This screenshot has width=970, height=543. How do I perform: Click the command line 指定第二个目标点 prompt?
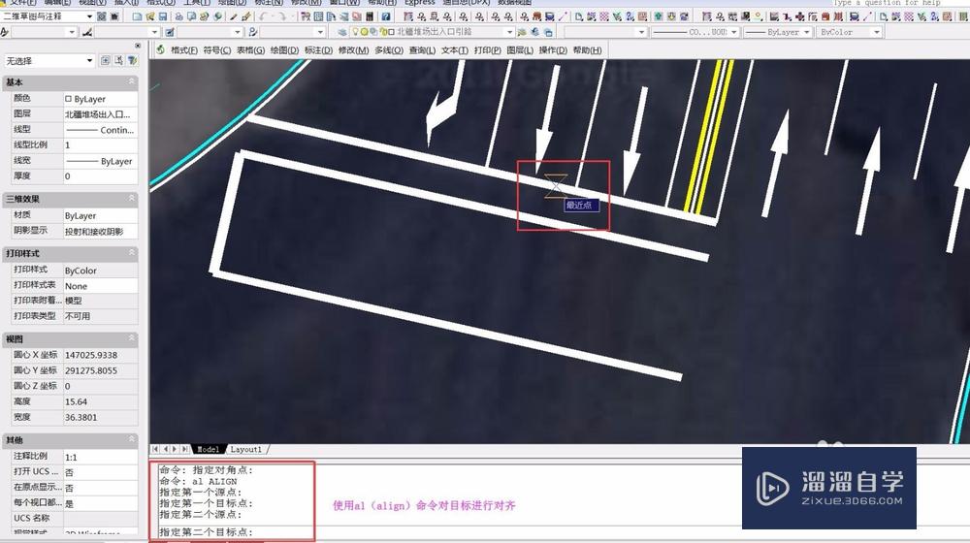pos(206,532)
